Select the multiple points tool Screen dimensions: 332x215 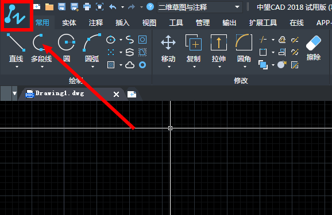pyautogui.click(x=111, y=52)
